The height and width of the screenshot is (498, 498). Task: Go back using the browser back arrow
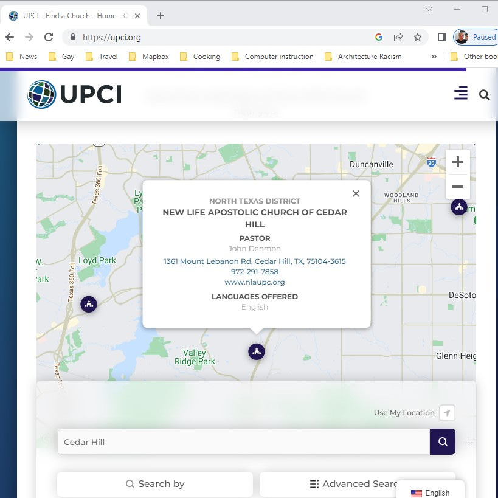coord(10,37)
